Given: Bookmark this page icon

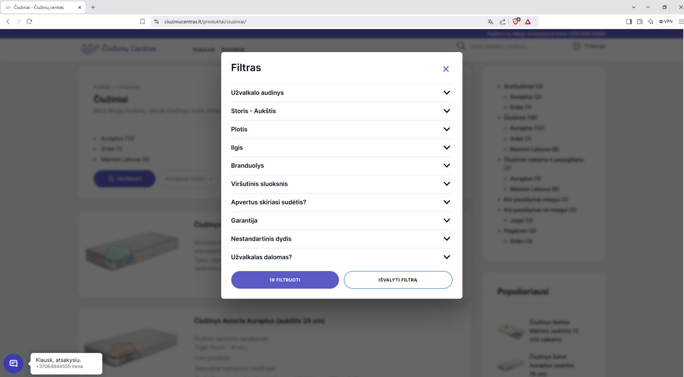Looking at the screenshot, I should [x=142, y=21].
